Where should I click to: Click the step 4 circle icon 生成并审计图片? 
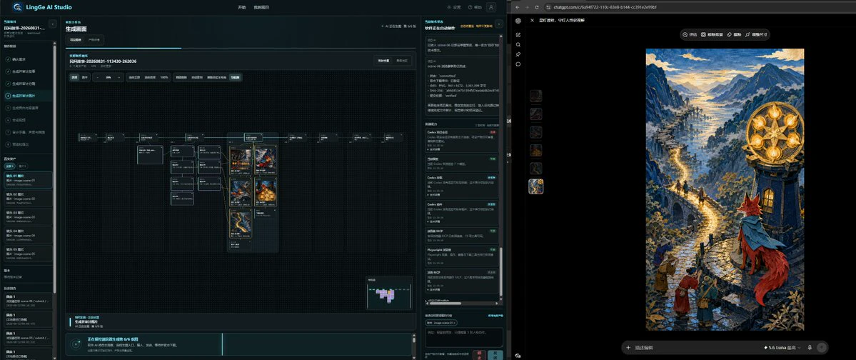8,96
